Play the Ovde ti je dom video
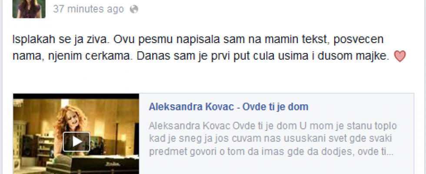The width and height of the screenshot is (426, 174). pos(77,141)
